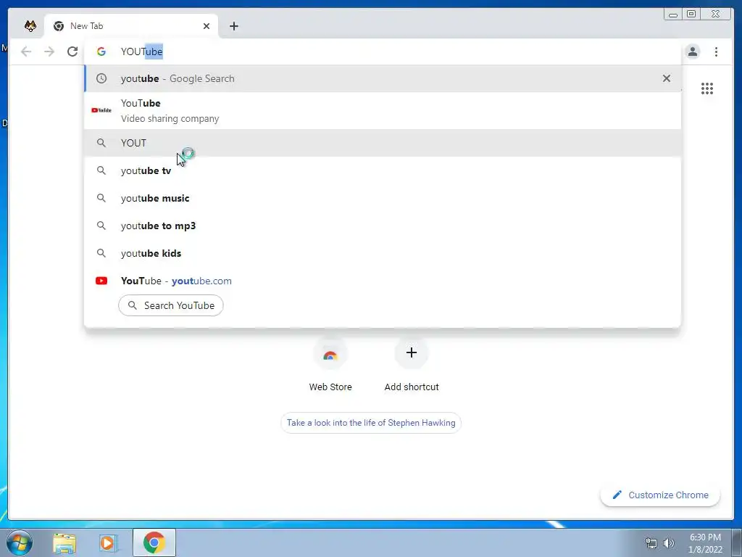Open the Chrome three-dot menu
The image size is (742, 557).
[716, 51]
